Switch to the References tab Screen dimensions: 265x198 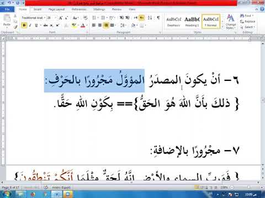tap(79, 9)
